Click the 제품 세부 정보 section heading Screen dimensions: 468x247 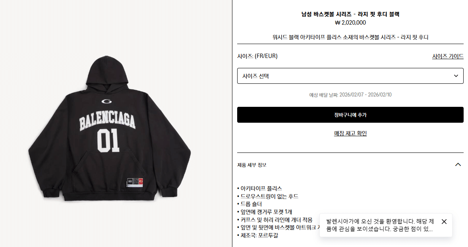tap(251, 165)
